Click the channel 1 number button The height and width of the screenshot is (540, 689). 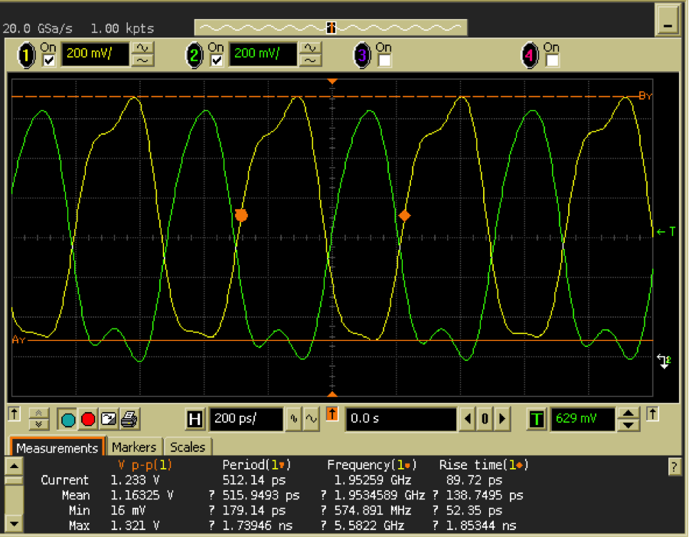coord(27,55)
